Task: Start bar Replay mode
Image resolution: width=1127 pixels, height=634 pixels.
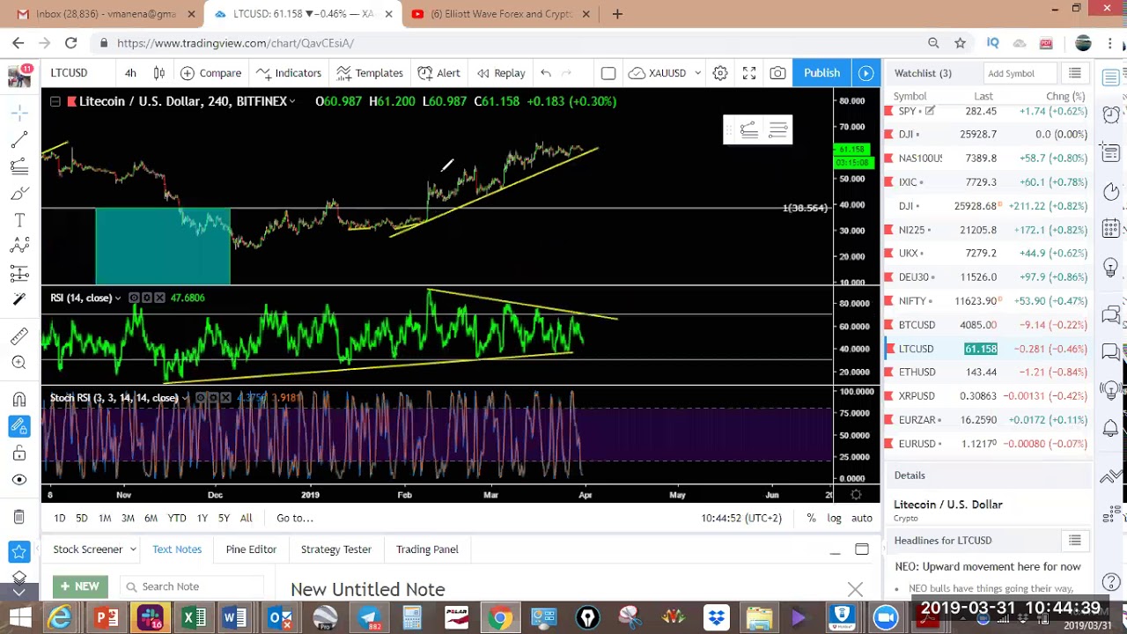Action: 500,73
